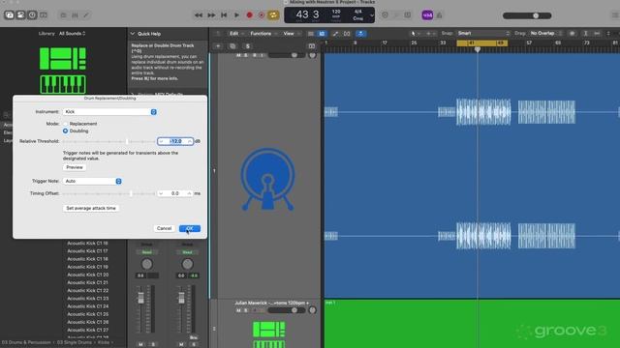Increase Timing Offset with up arrow
Image resolution: width=620 pixels, height=348 pixels.
pyautogui.click(x=190, y=193)
